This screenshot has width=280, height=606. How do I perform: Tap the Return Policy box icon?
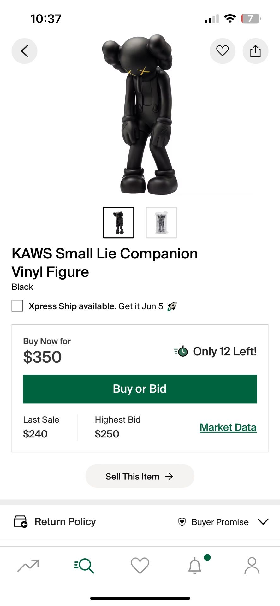(21, 522)
